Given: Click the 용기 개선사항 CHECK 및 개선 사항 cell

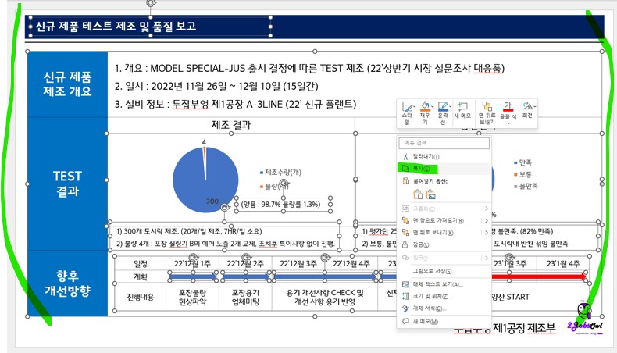Looking at the screenshot, I should point(325,297).
